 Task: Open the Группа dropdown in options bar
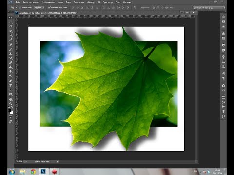point(39,8)
